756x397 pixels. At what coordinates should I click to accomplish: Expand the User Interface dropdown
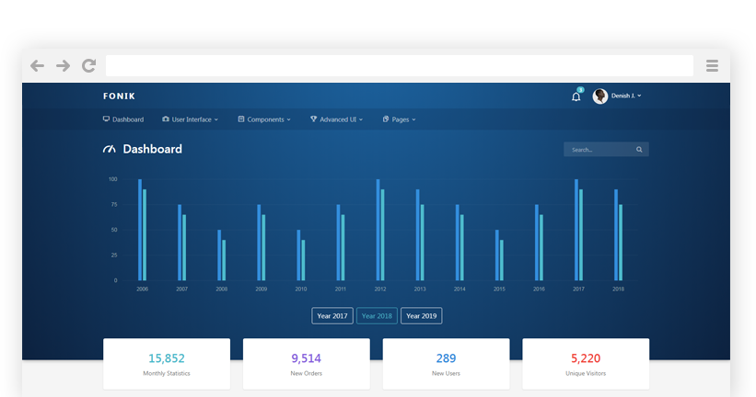(x=191, y=119)
